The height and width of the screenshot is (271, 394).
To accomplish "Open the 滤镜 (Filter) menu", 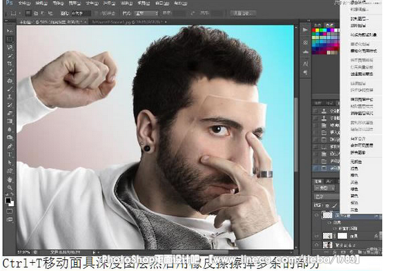I will [126, 3].
